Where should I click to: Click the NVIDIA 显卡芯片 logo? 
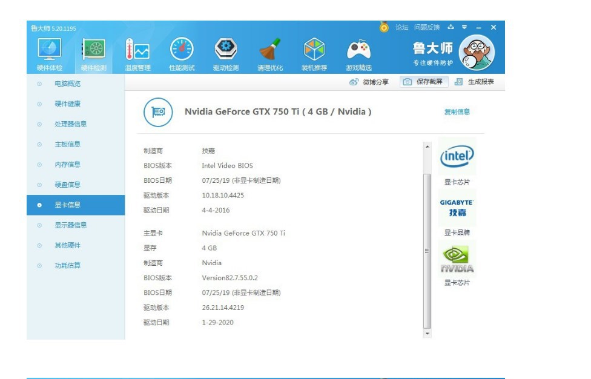point(457,259)
